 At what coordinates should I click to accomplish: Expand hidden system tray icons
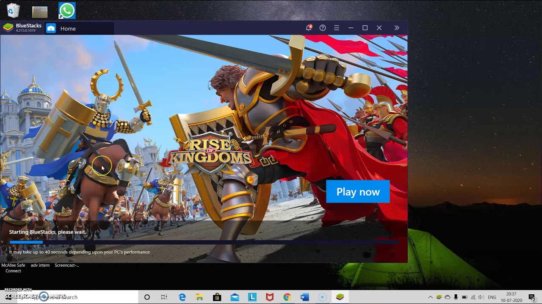(x=430, y=297)
